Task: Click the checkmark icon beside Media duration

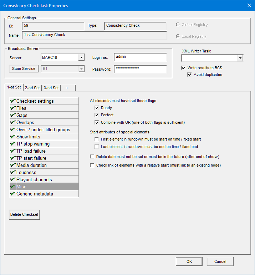Action: tap(13, 165)
